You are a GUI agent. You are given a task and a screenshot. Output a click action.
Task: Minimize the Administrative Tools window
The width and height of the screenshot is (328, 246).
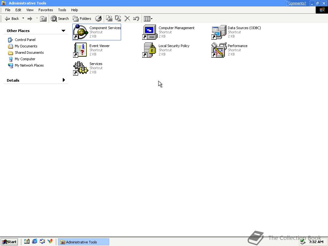[x=312, y=3]
